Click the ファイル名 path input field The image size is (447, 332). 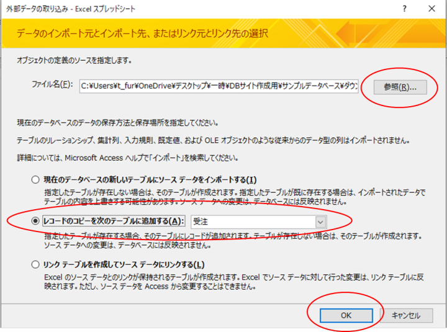pyautogui.click(x=219, y=86)
